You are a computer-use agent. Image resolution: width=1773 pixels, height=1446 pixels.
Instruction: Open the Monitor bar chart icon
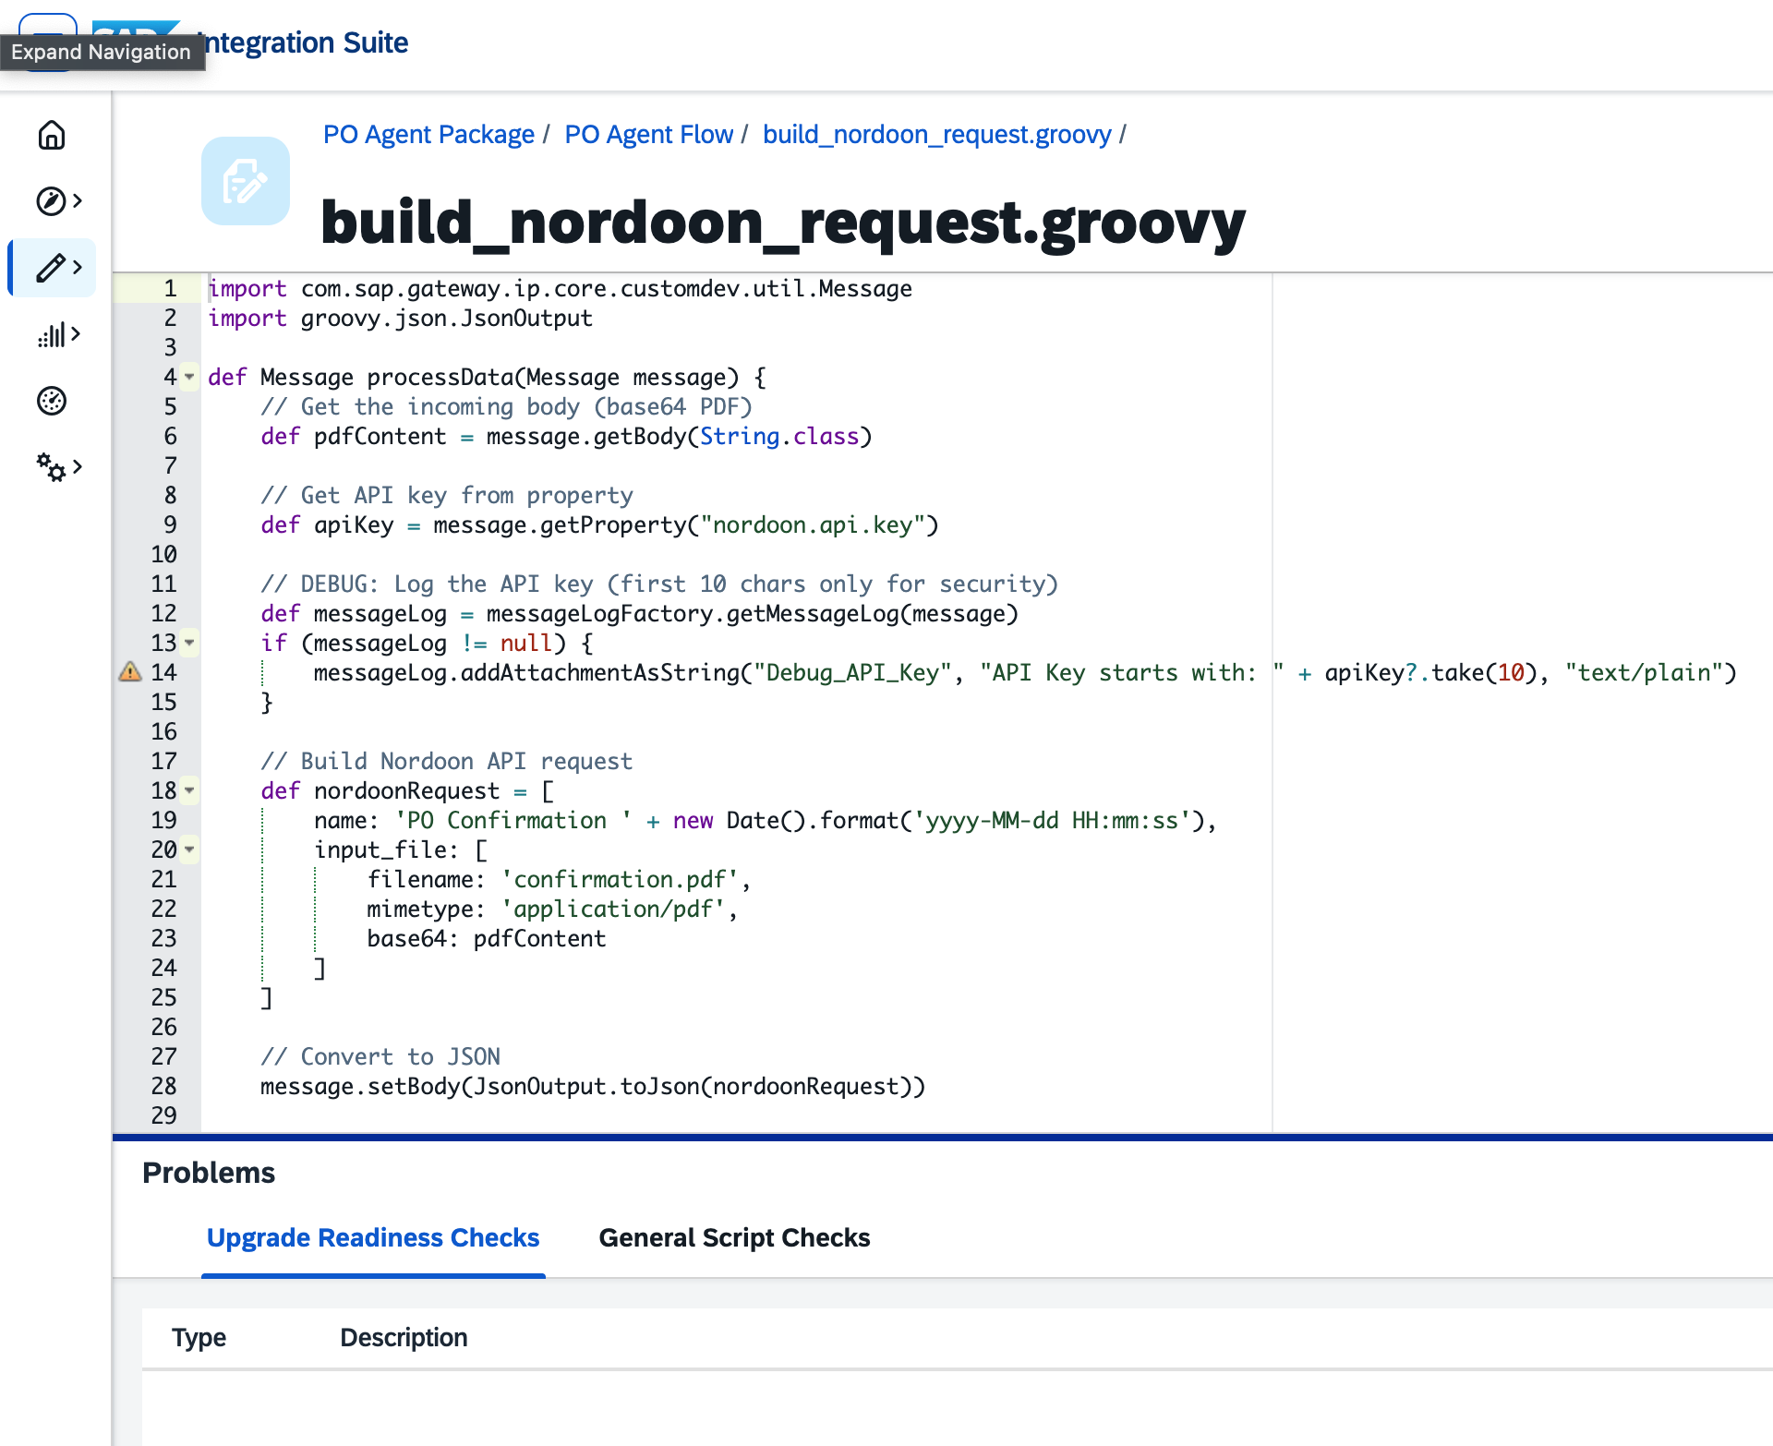click(x=52, y=334)
